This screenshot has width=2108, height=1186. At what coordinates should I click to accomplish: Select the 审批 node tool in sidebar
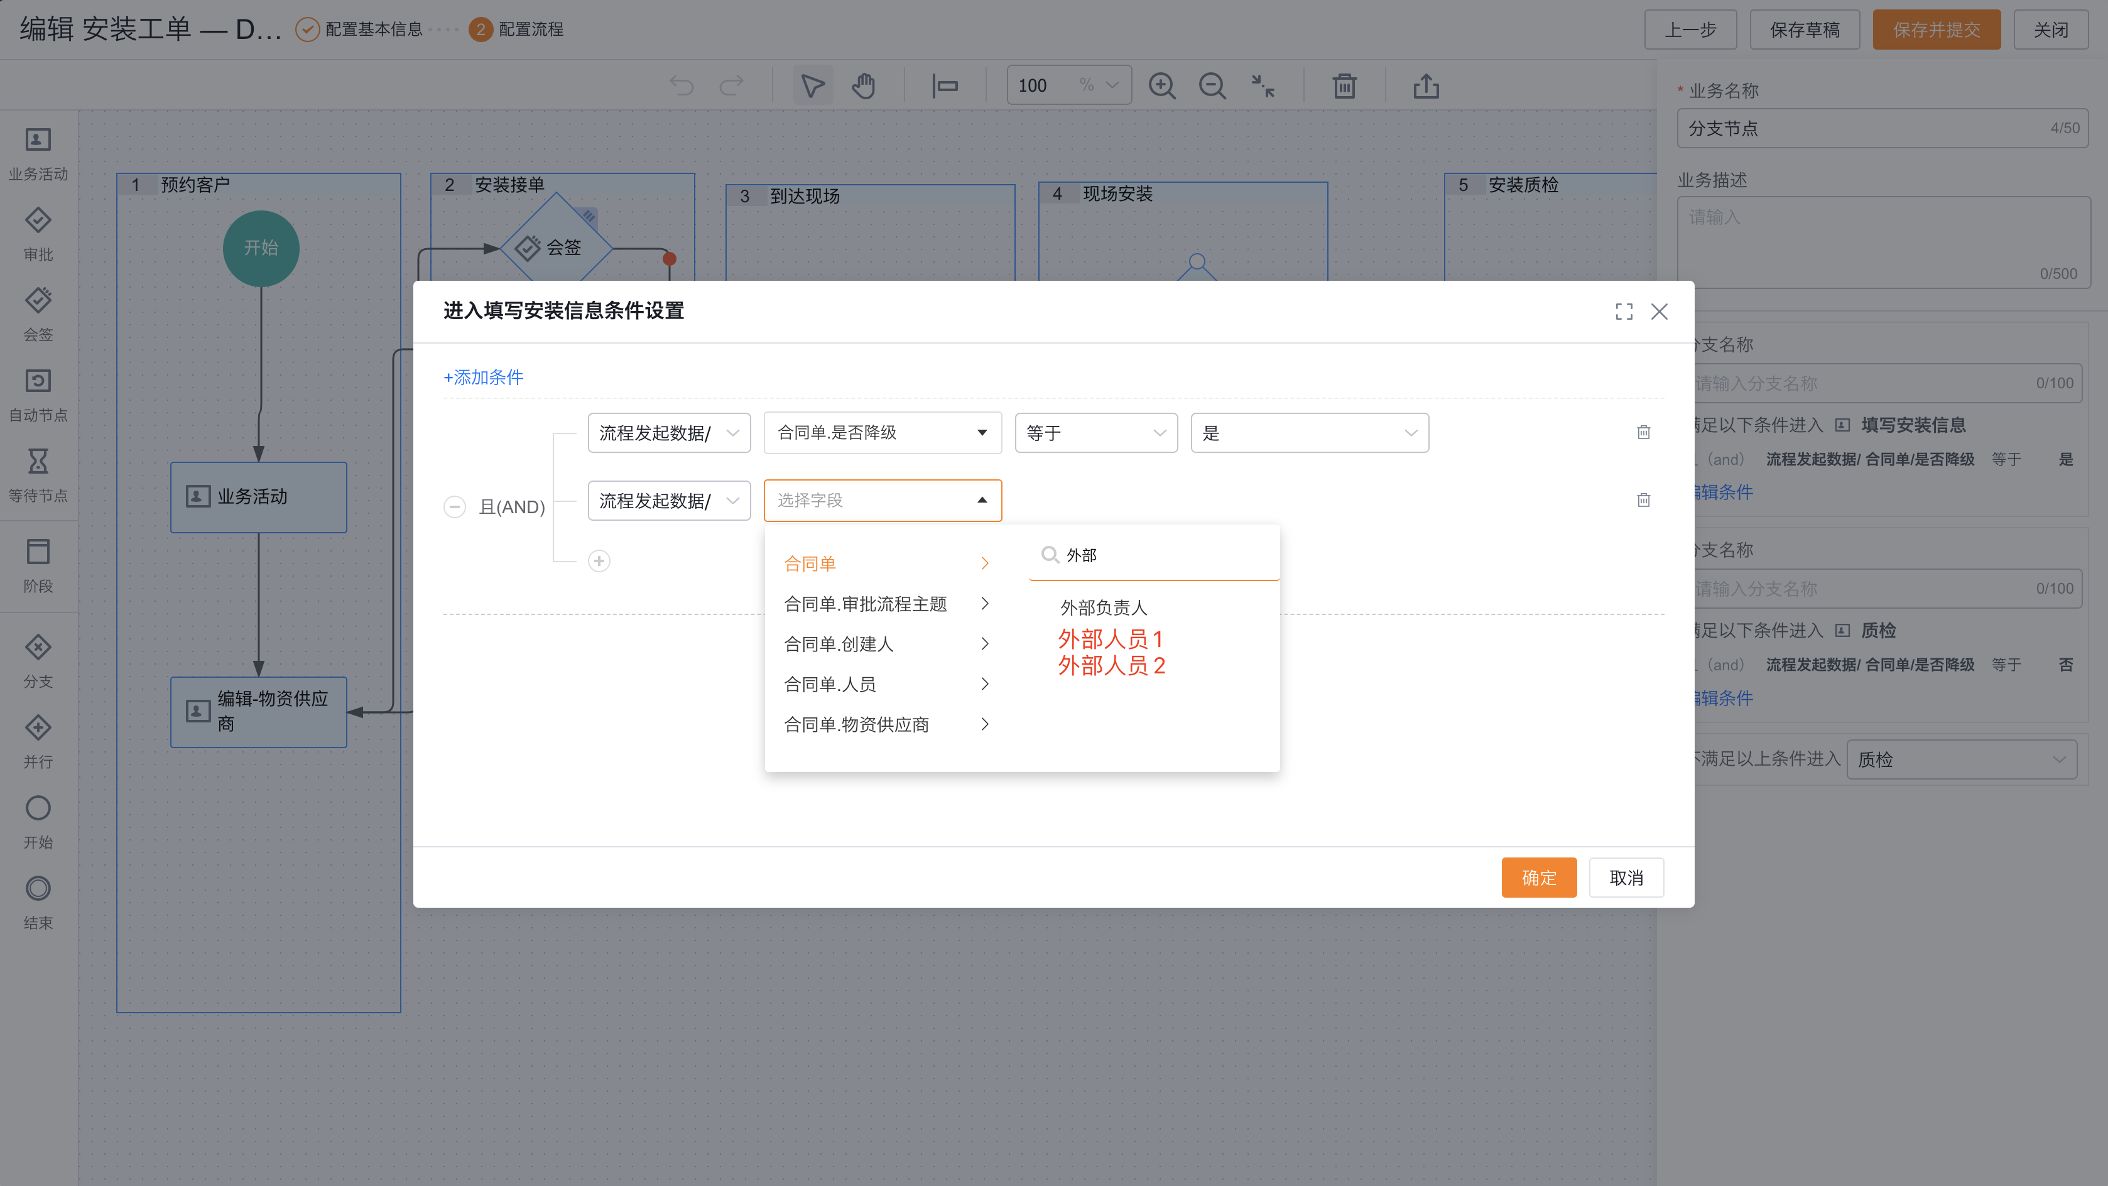(x=38, y=233)
